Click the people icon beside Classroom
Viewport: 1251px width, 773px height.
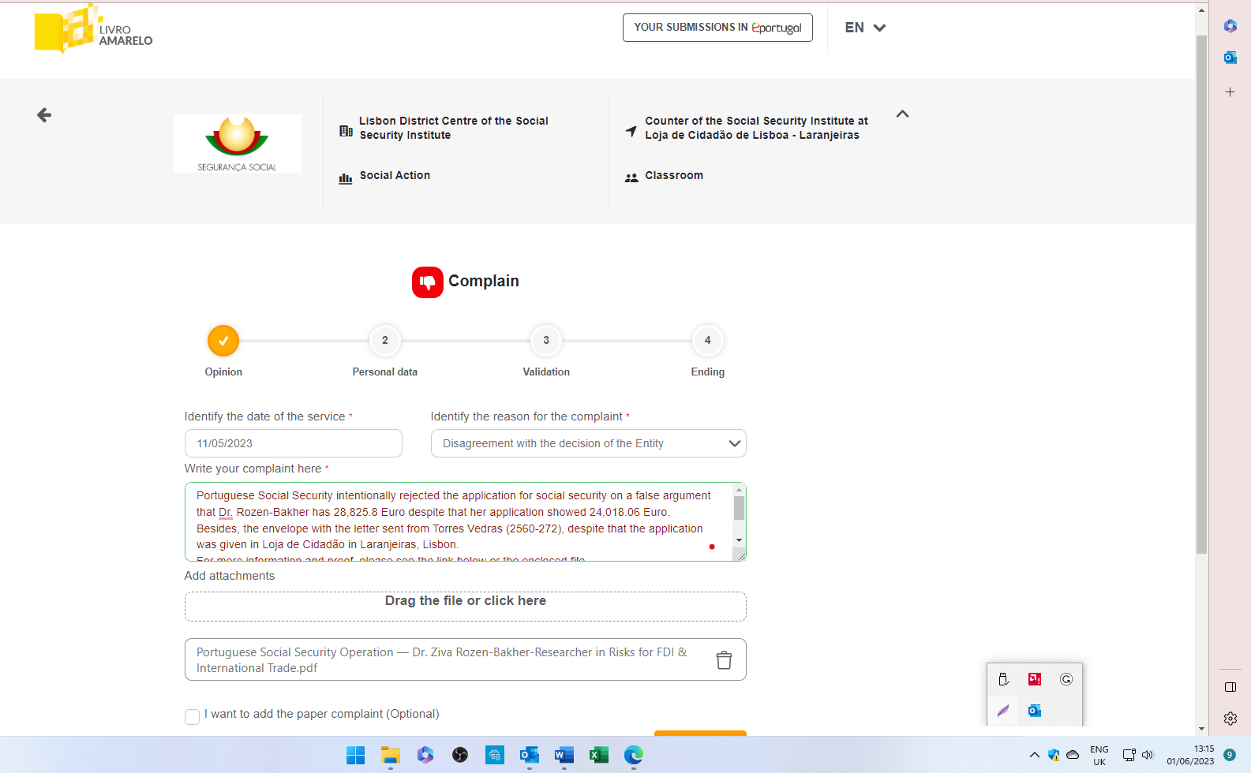631,178
